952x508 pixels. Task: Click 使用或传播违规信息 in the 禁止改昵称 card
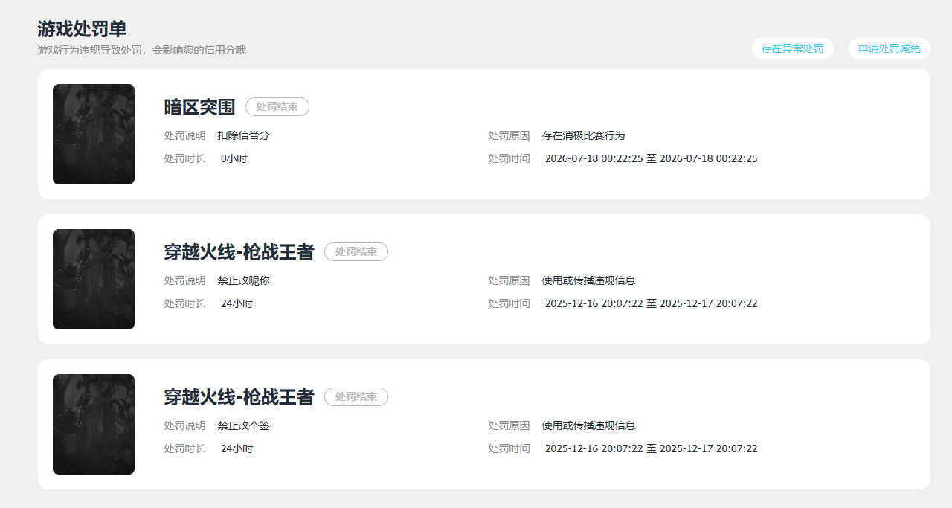[x=588, y=281]
